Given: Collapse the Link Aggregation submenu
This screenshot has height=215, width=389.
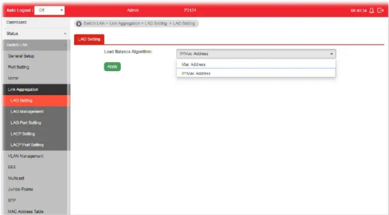Looking at the screenshot, I should [36, 90].
